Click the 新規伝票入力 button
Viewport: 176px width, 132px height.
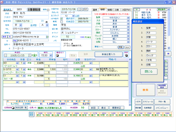(x=108, y=55)
